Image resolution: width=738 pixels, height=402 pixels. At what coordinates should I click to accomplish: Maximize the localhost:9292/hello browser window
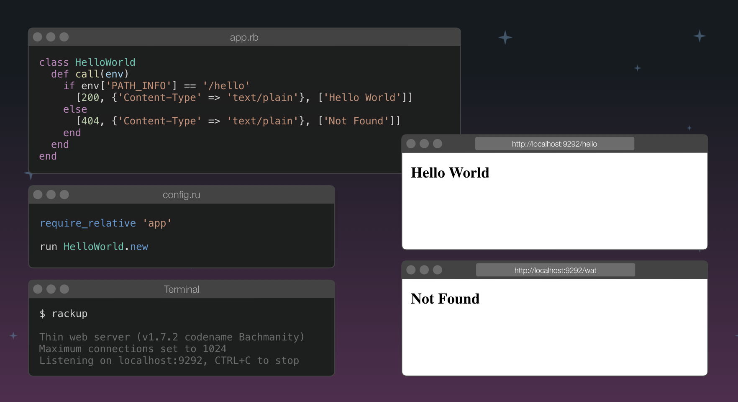point(438,144)
